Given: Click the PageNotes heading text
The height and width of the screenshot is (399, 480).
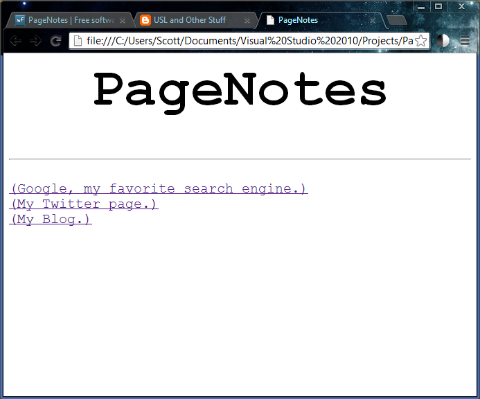Looking at the screenshot, I should point(240,92).
